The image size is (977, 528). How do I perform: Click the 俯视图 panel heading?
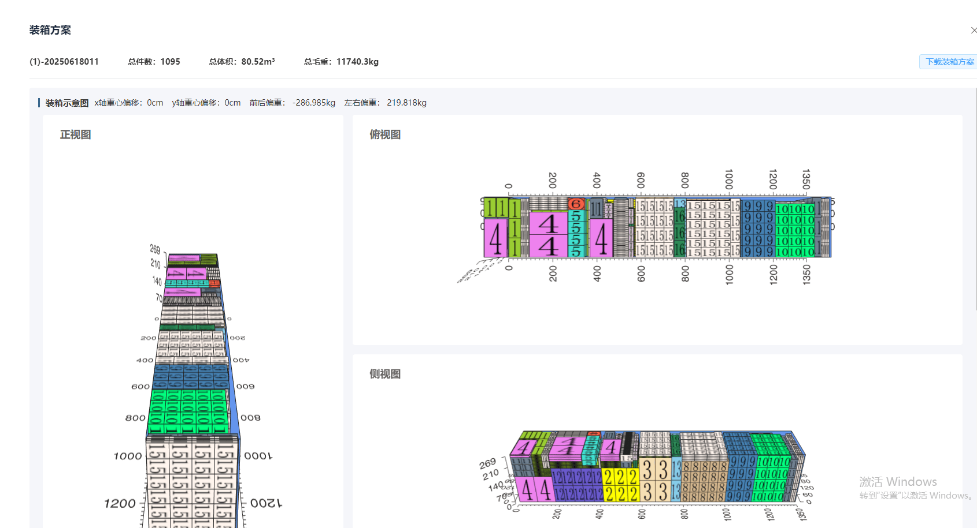tap(385, 134)
